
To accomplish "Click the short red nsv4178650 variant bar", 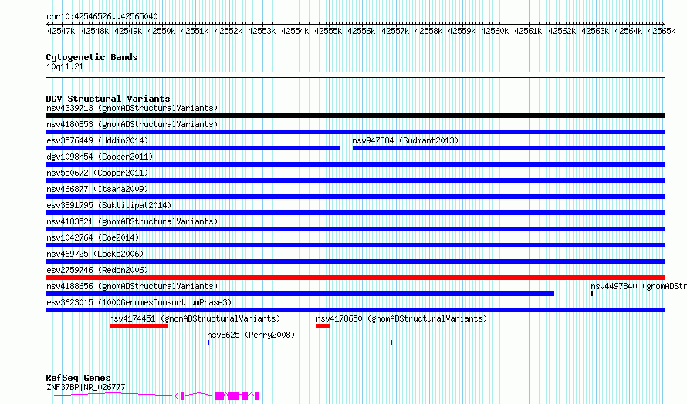I will (323, 326).
